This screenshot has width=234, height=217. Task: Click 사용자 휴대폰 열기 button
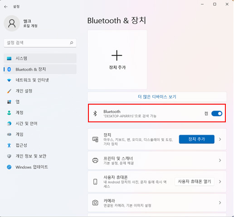click(195, 182)
